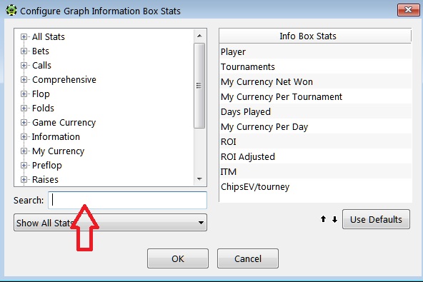Image resolution: width=423 pixels, height=282 pixels.
Task: Expand the Information tree node
Action: 24,136
